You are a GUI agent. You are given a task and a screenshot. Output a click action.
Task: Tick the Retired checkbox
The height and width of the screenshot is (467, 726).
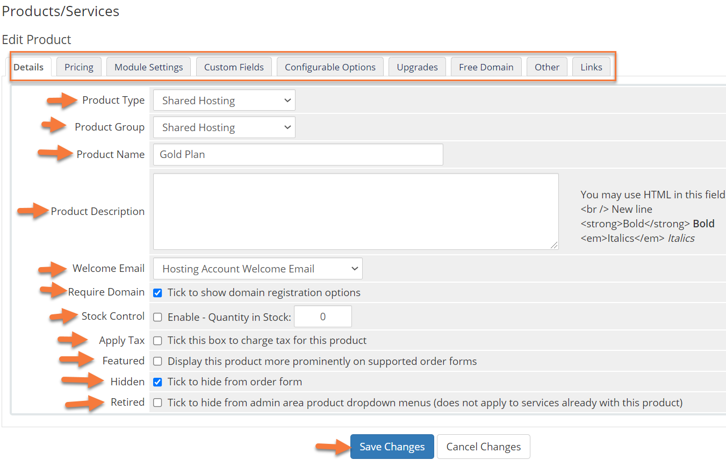coord(157,403)
